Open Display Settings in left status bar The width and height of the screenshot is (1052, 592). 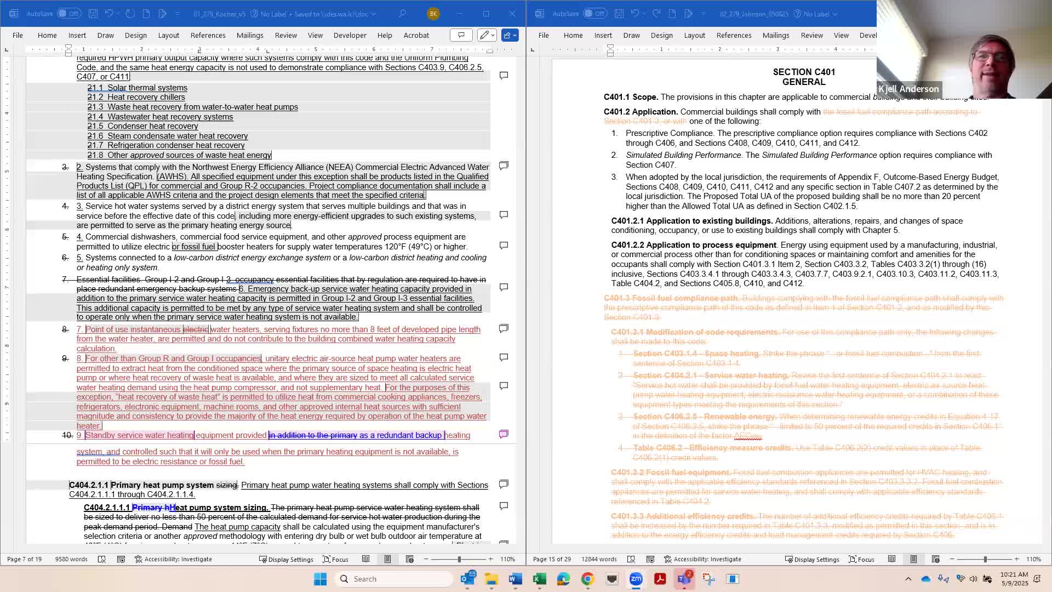coord(286,559)
